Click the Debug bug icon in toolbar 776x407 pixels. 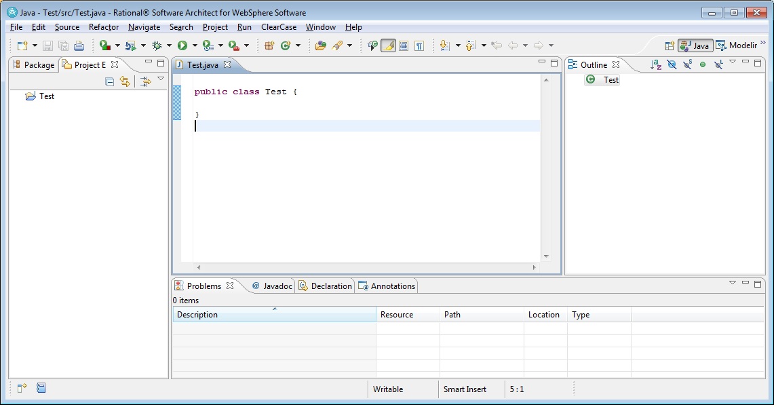tap(157, 45)
